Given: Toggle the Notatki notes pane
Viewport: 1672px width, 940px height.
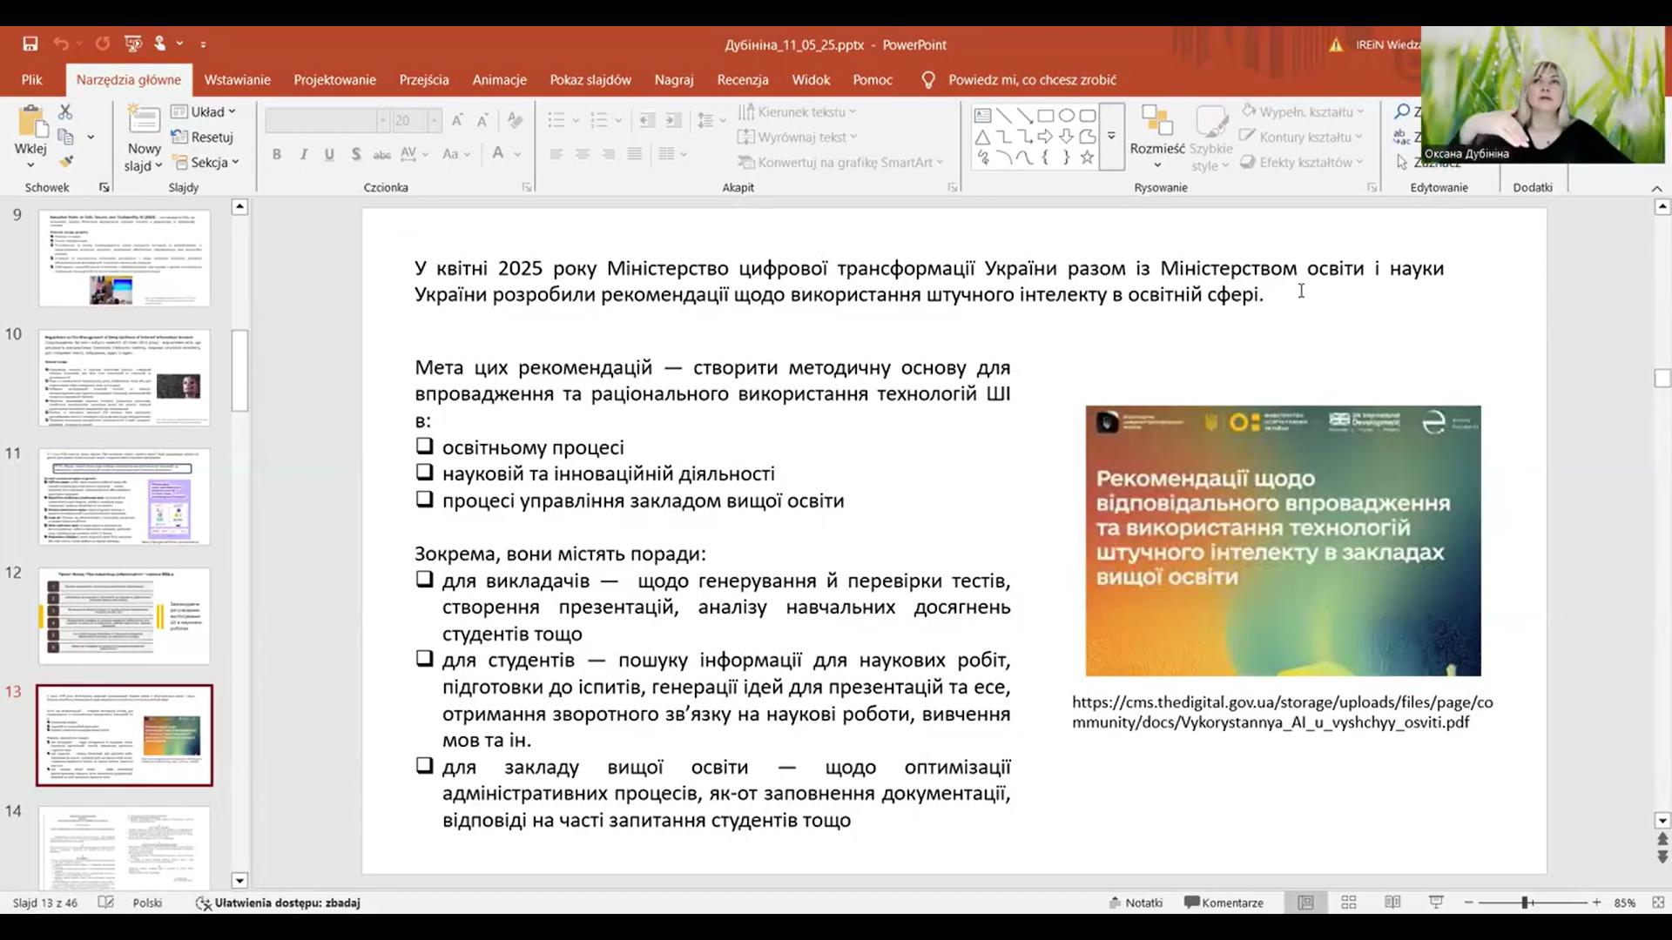Looking at the screenshot, I should 1136,903.
